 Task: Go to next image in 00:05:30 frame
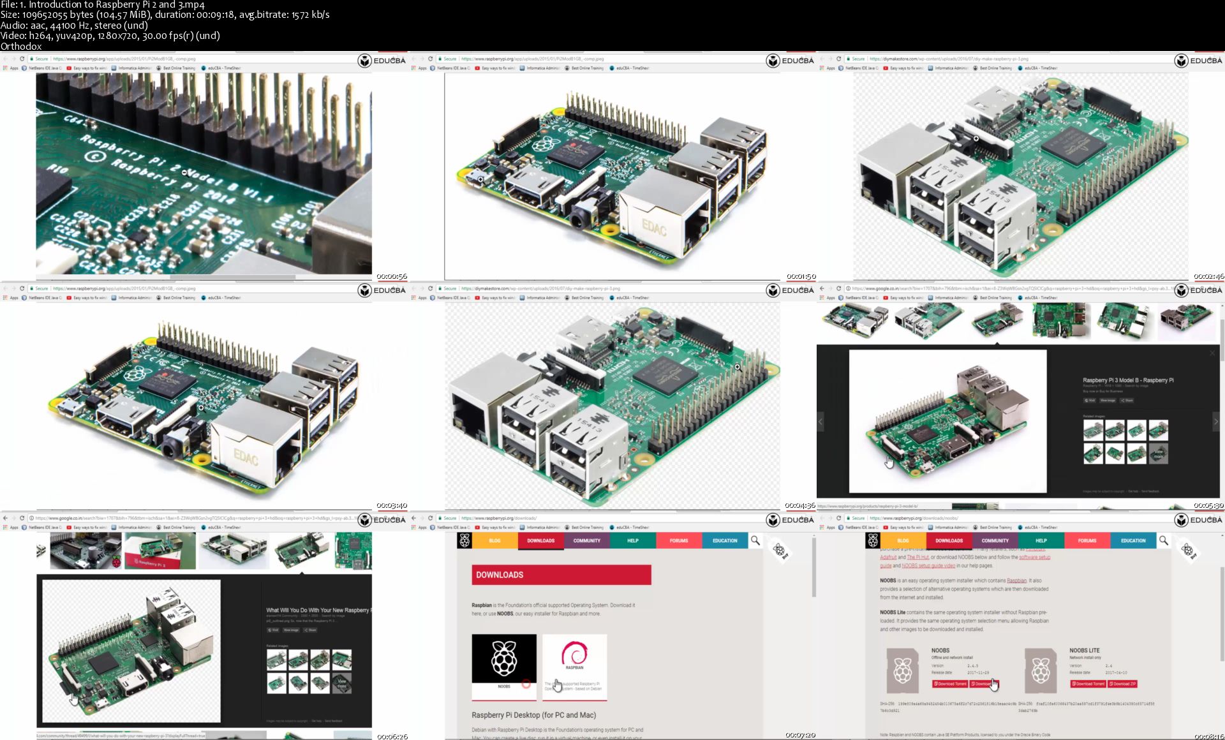pyautogui.click(x=1215, y=422)
